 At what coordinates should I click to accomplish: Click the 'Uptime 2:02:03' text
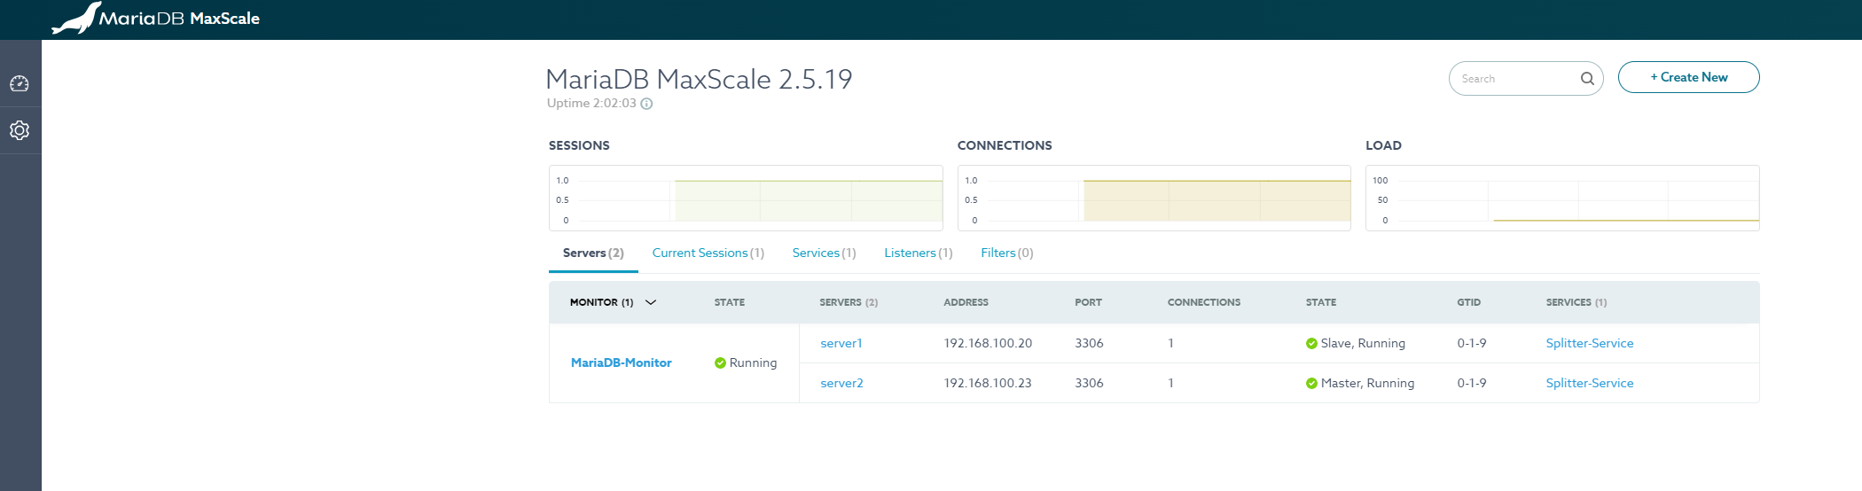pos(591,104)
